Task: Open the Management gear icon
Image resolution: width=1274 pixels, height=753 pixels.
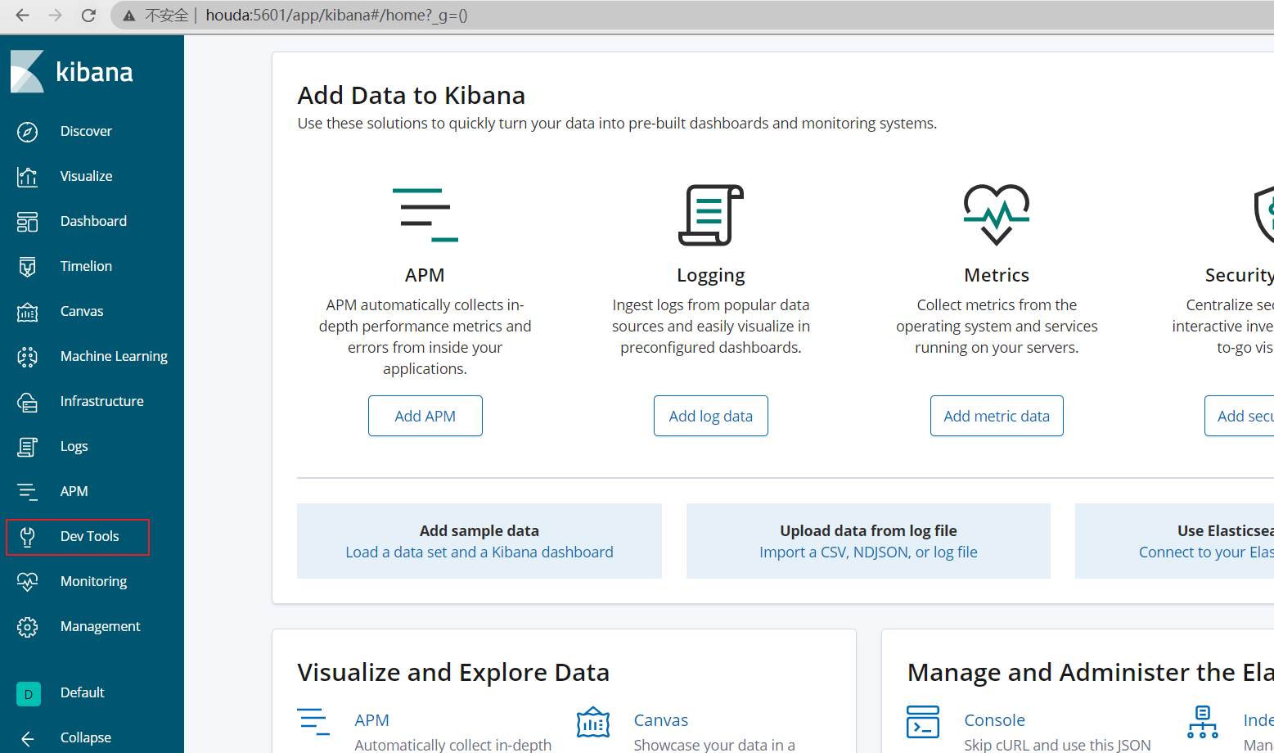Action: (x=27, y=627)
